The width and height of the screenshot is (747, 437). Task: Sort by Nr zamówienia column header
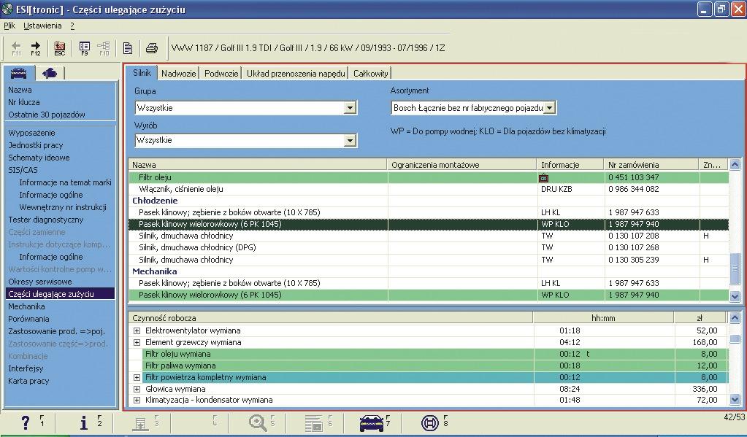[652, 165]
